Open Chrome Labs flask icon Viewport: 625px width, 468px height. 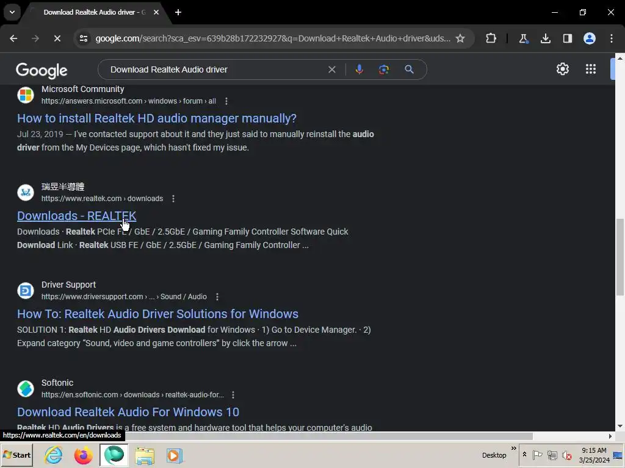point(523,38)
